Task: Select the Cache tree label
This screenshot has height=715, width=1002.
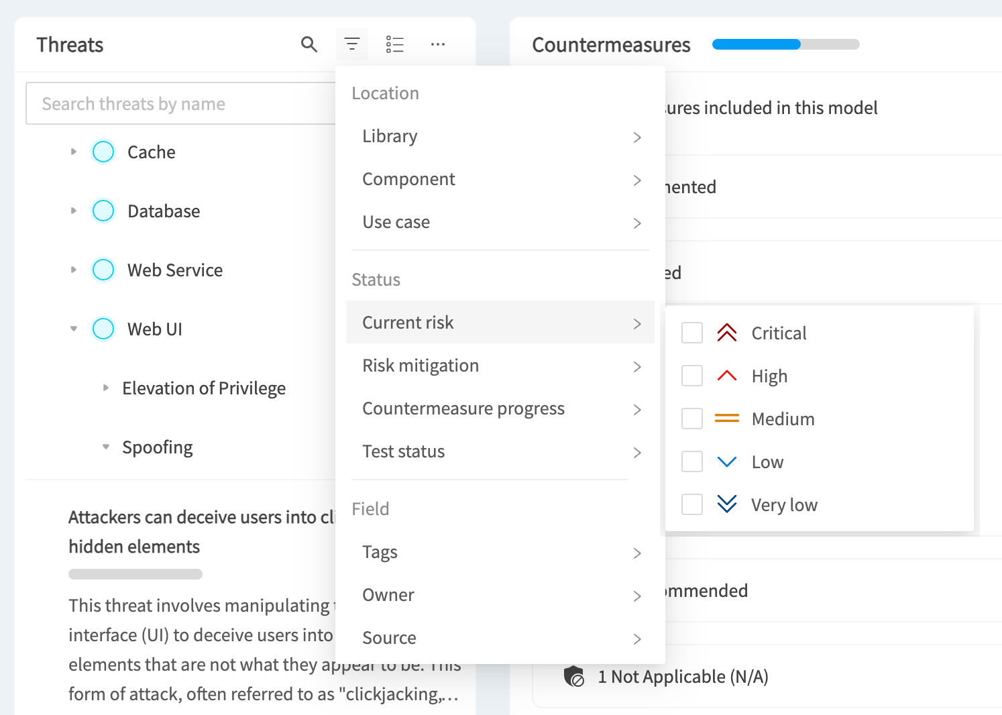Action: point(152,152)
